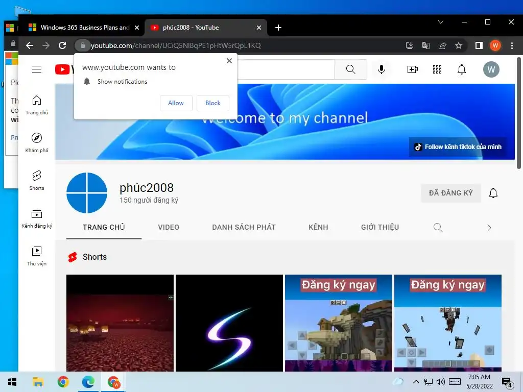Image resolution: width=523 pixels, height=392 pixels.
Task: Open the YouTube hamburger guide menu
Action: (x=37, y=69)
